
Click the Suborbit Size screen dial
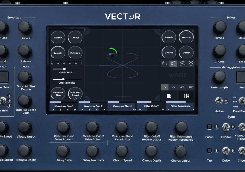(x=58, y=94)
